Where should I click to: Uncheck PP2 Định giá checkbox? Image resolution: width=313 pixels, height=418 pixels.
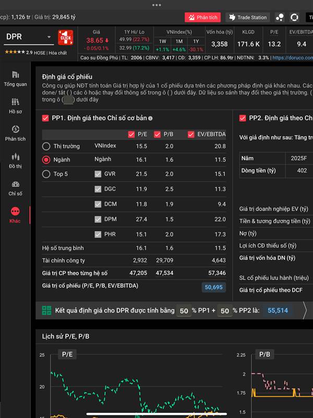[x=243, y=118]
